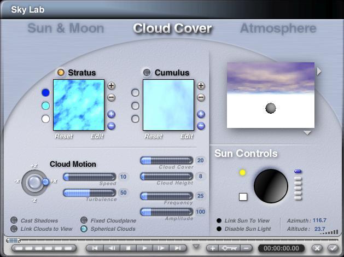Open the animation options triangle
The height and width of the screenshot is (257, 344).
tap(196, 247)
